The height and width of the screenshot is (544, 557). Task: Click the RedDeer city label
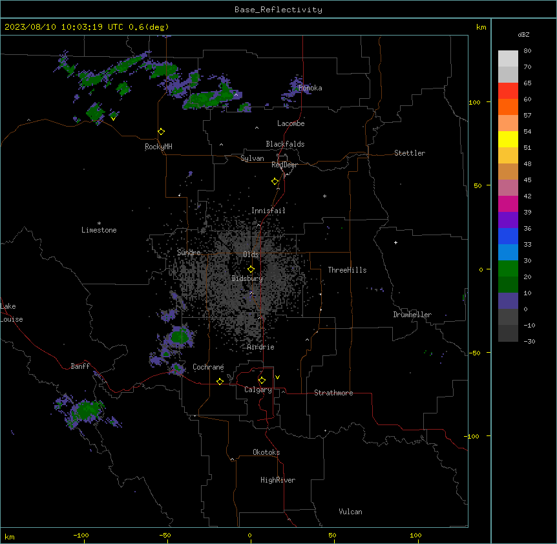(x=284, y=165)
